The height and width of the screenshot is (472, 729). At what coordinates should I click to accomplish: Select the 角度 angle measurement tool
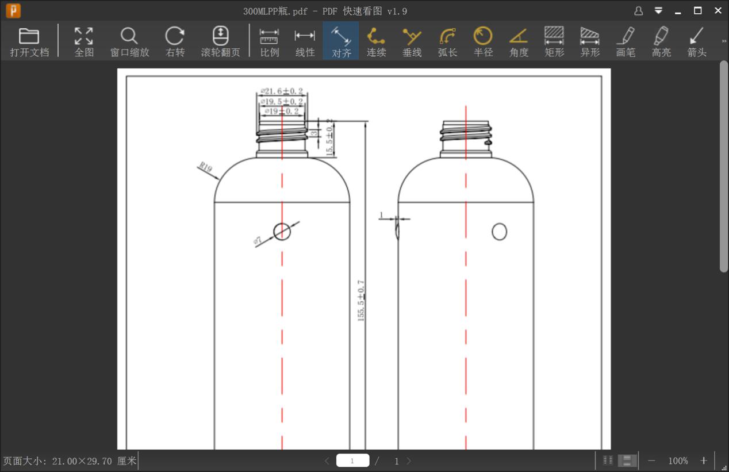pyautogui.click(x=519, y=40)
